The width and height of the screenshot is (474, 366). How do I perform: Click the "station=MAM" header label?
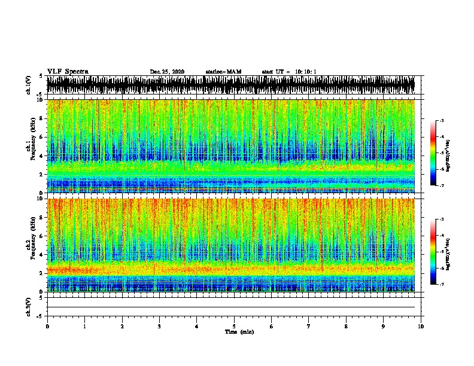223,72
